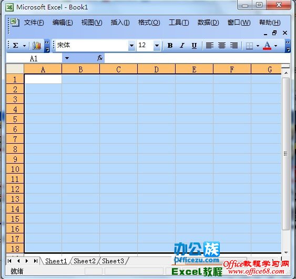296x279 pixels.
Task: Click the vertical scrollbar down arrow
Action: point(286,252)
